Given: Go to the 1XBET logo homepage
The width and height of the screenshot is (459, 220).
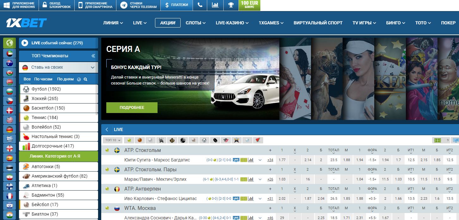Looking at the screenshot, I should pos(27,23).
